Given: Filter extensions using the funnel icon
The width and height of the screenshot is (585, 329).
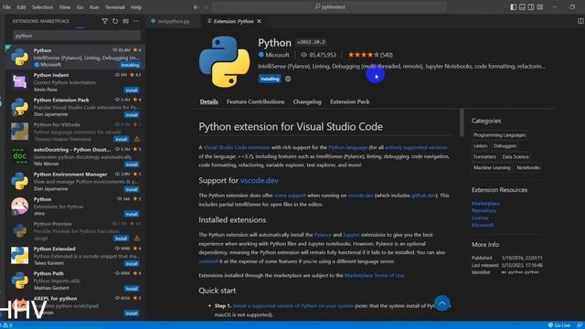Looking at the screenshot, I should click(x=104, y=21).
